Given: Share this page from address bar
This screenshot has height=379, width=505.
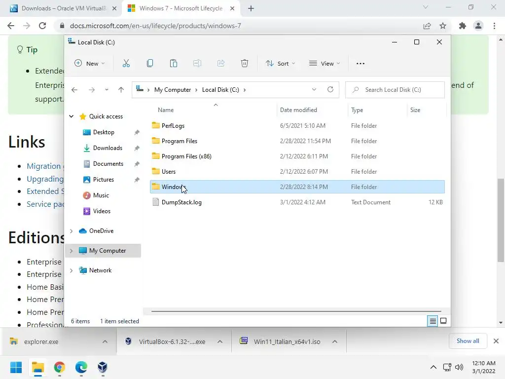Looking at the screenshot, I should click(x=427, y=26).
